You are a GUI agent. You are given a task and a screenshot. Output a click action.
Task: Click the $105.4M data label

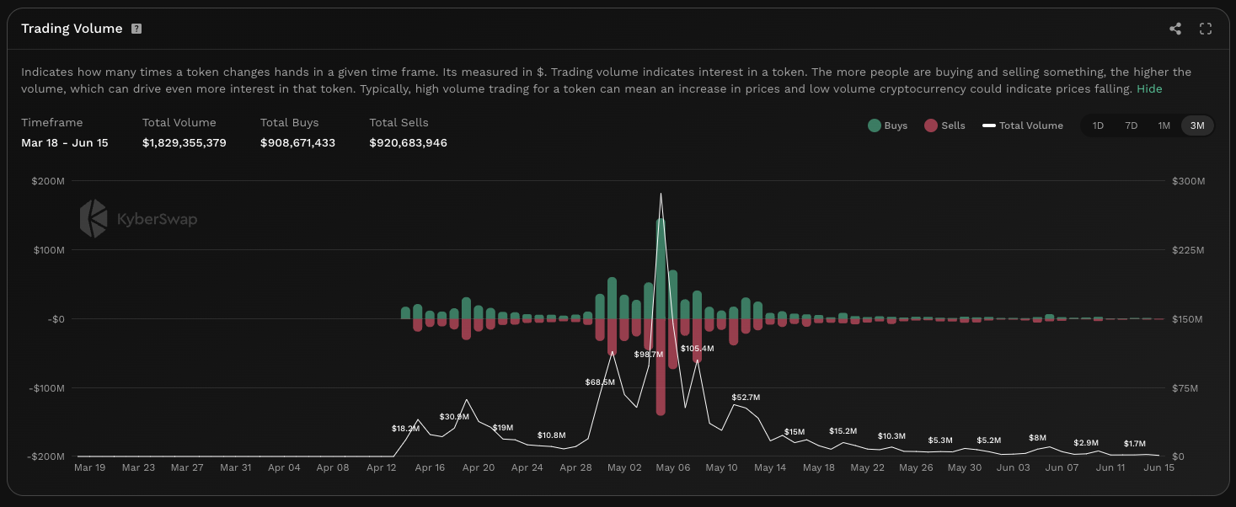(697, 349)
